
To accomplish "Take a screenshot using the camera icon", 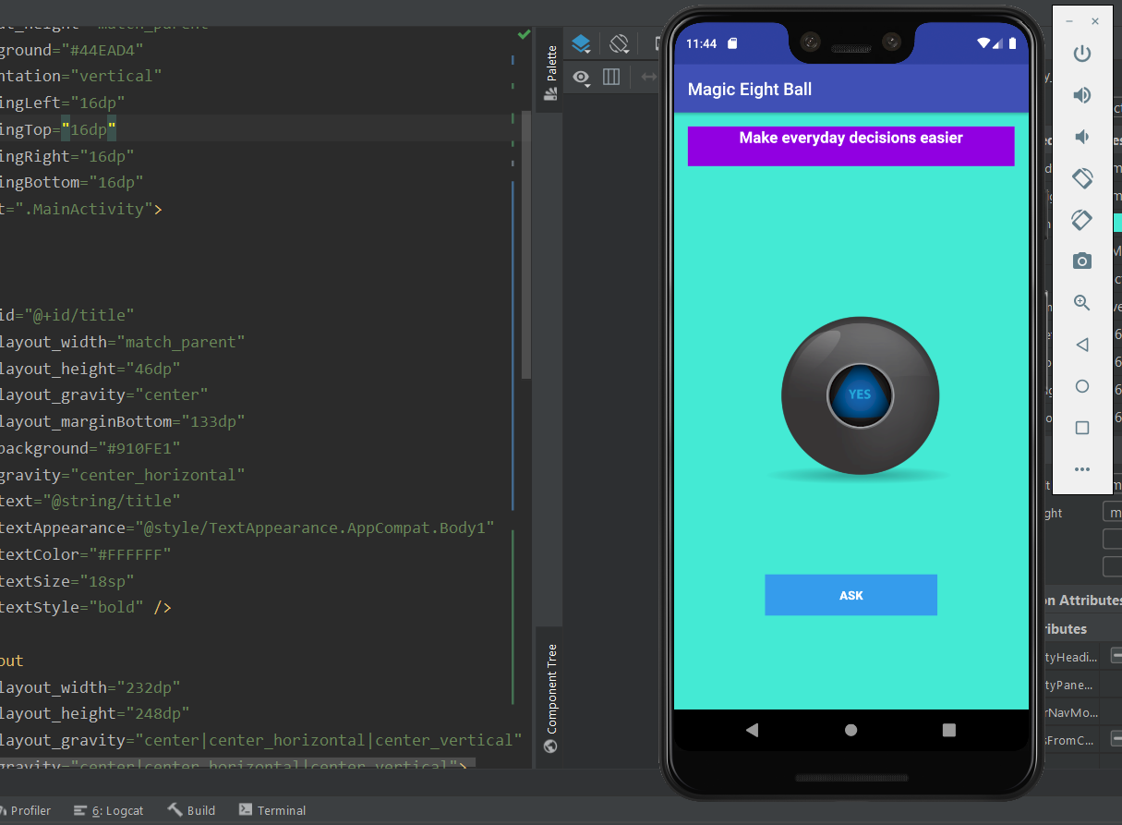I will pos(1081,261).
